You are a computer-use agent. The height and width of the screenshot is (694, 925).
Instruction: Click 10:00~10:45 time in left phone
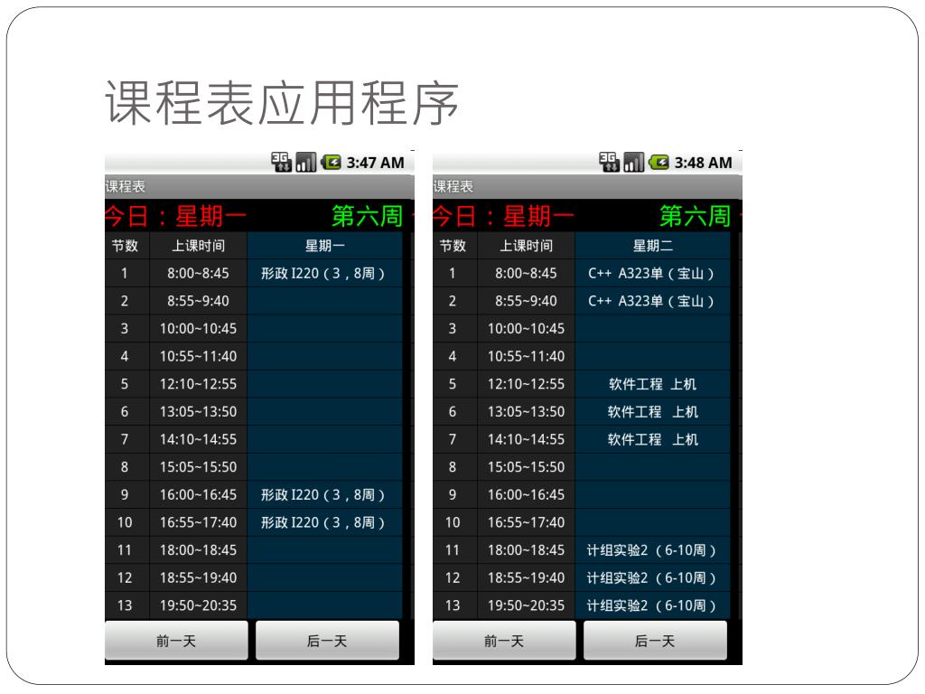click(x=198, y=329)
